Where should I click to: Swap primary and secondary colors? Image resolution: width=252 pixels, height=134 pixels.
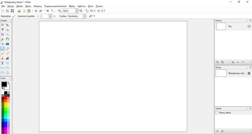coord(8,83)
